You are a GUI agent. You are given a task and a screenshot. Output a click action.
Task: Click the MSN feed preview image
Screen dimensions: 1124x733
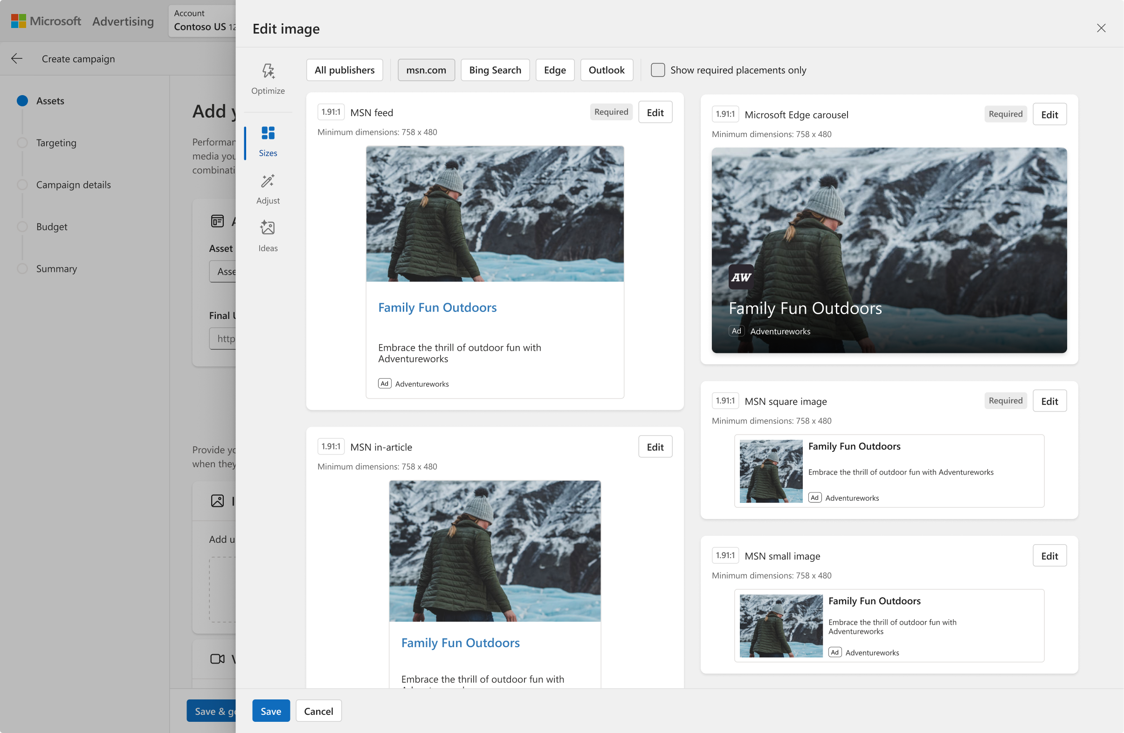(495, 214)
